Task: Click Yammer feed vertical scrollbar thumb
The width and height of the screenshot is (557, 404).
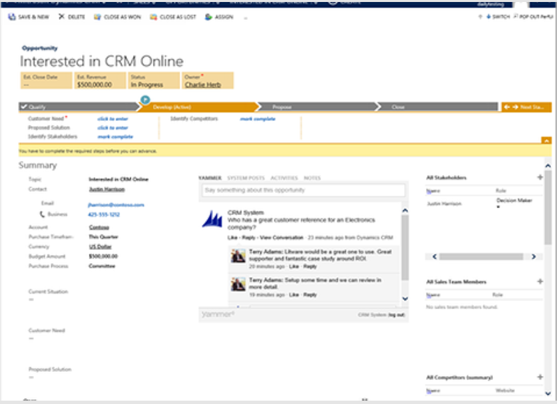Action: click(405, 247)
